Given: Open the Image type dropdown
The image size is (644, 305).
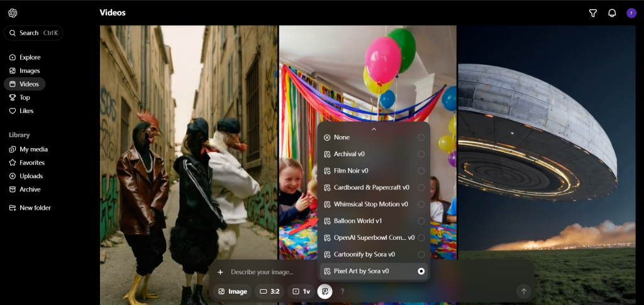Looking at the screenshot, I should [x=233, y=291].
